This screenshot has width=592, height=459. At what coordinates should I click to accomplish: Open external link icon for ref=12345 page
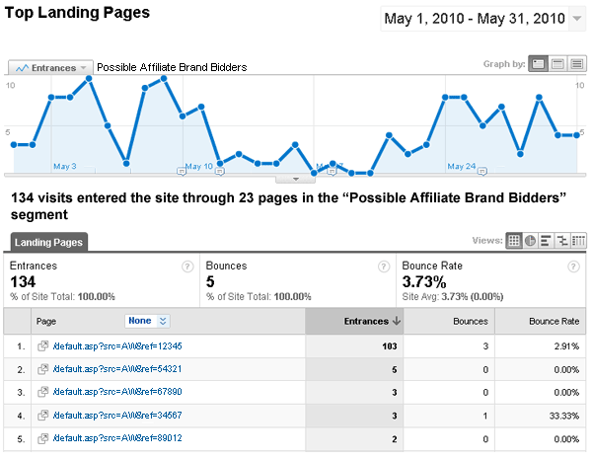(42, 346)
